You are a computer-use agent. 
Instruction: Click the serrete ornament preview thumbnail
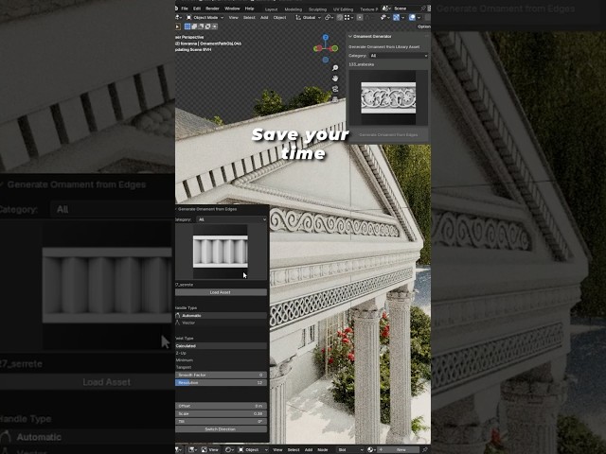221,252
